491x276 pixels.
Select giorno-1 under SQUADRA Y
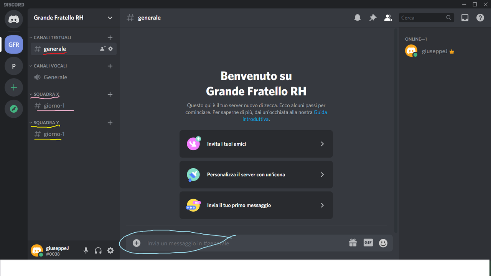54,134
